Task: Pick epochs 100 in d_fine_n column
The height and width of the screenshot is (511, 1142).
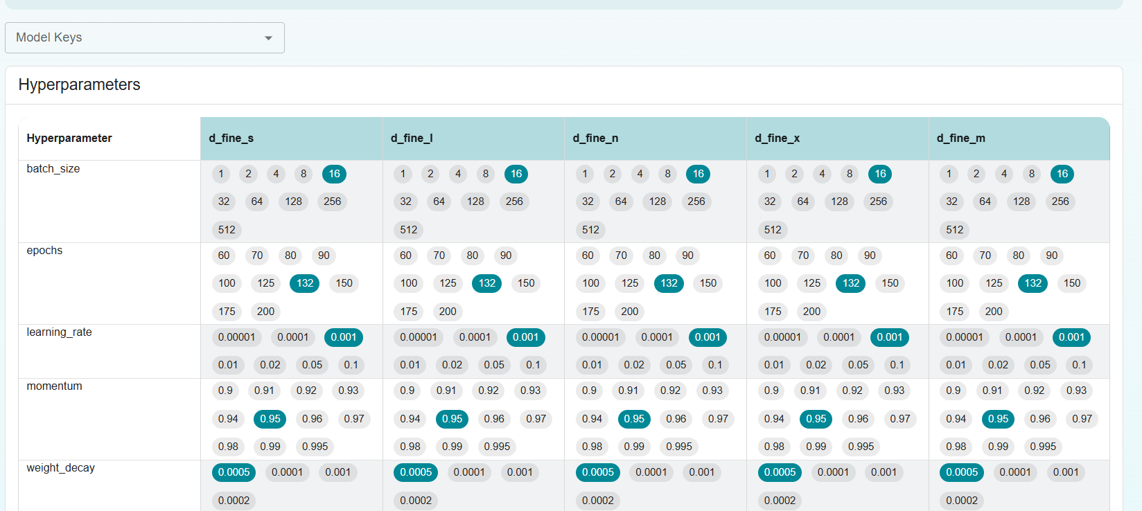Action: coord(591,283)
